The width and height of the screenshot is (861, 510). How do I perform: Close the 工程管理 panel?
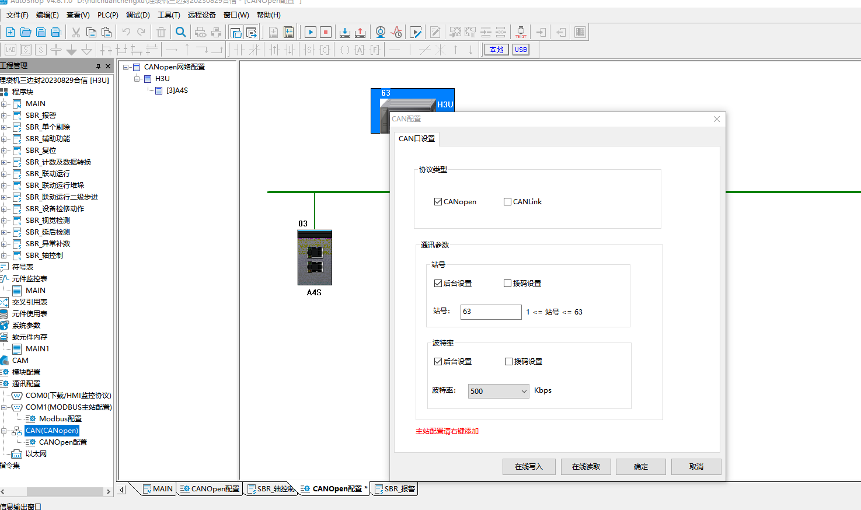(108, 66)
